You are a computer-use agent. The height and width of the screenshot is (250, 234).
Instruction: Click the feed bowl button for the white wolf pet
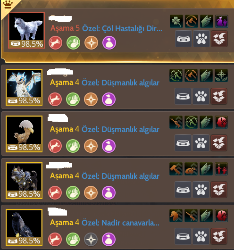(184, 39)
